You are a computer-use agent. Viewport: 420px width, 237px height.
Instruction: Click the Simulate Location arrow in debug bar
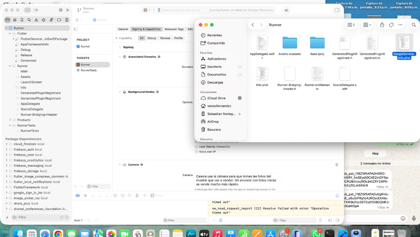coord(145,195)
